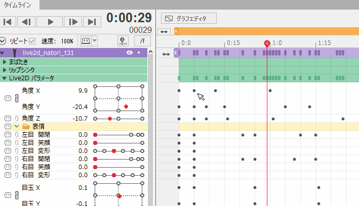Click link icon of 右目 笑顔
Viewport: 359px width, 206px height.
click(x=17, y=167)
